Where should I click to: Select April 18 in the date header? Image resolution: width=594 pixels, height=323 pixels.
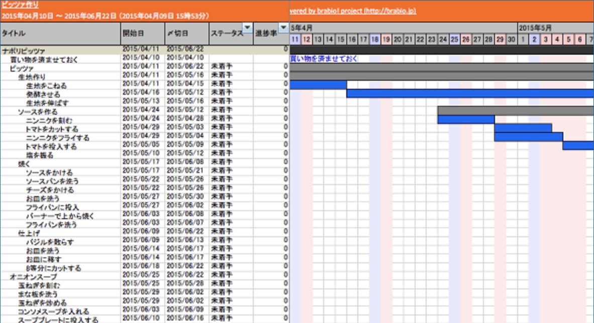375,39
